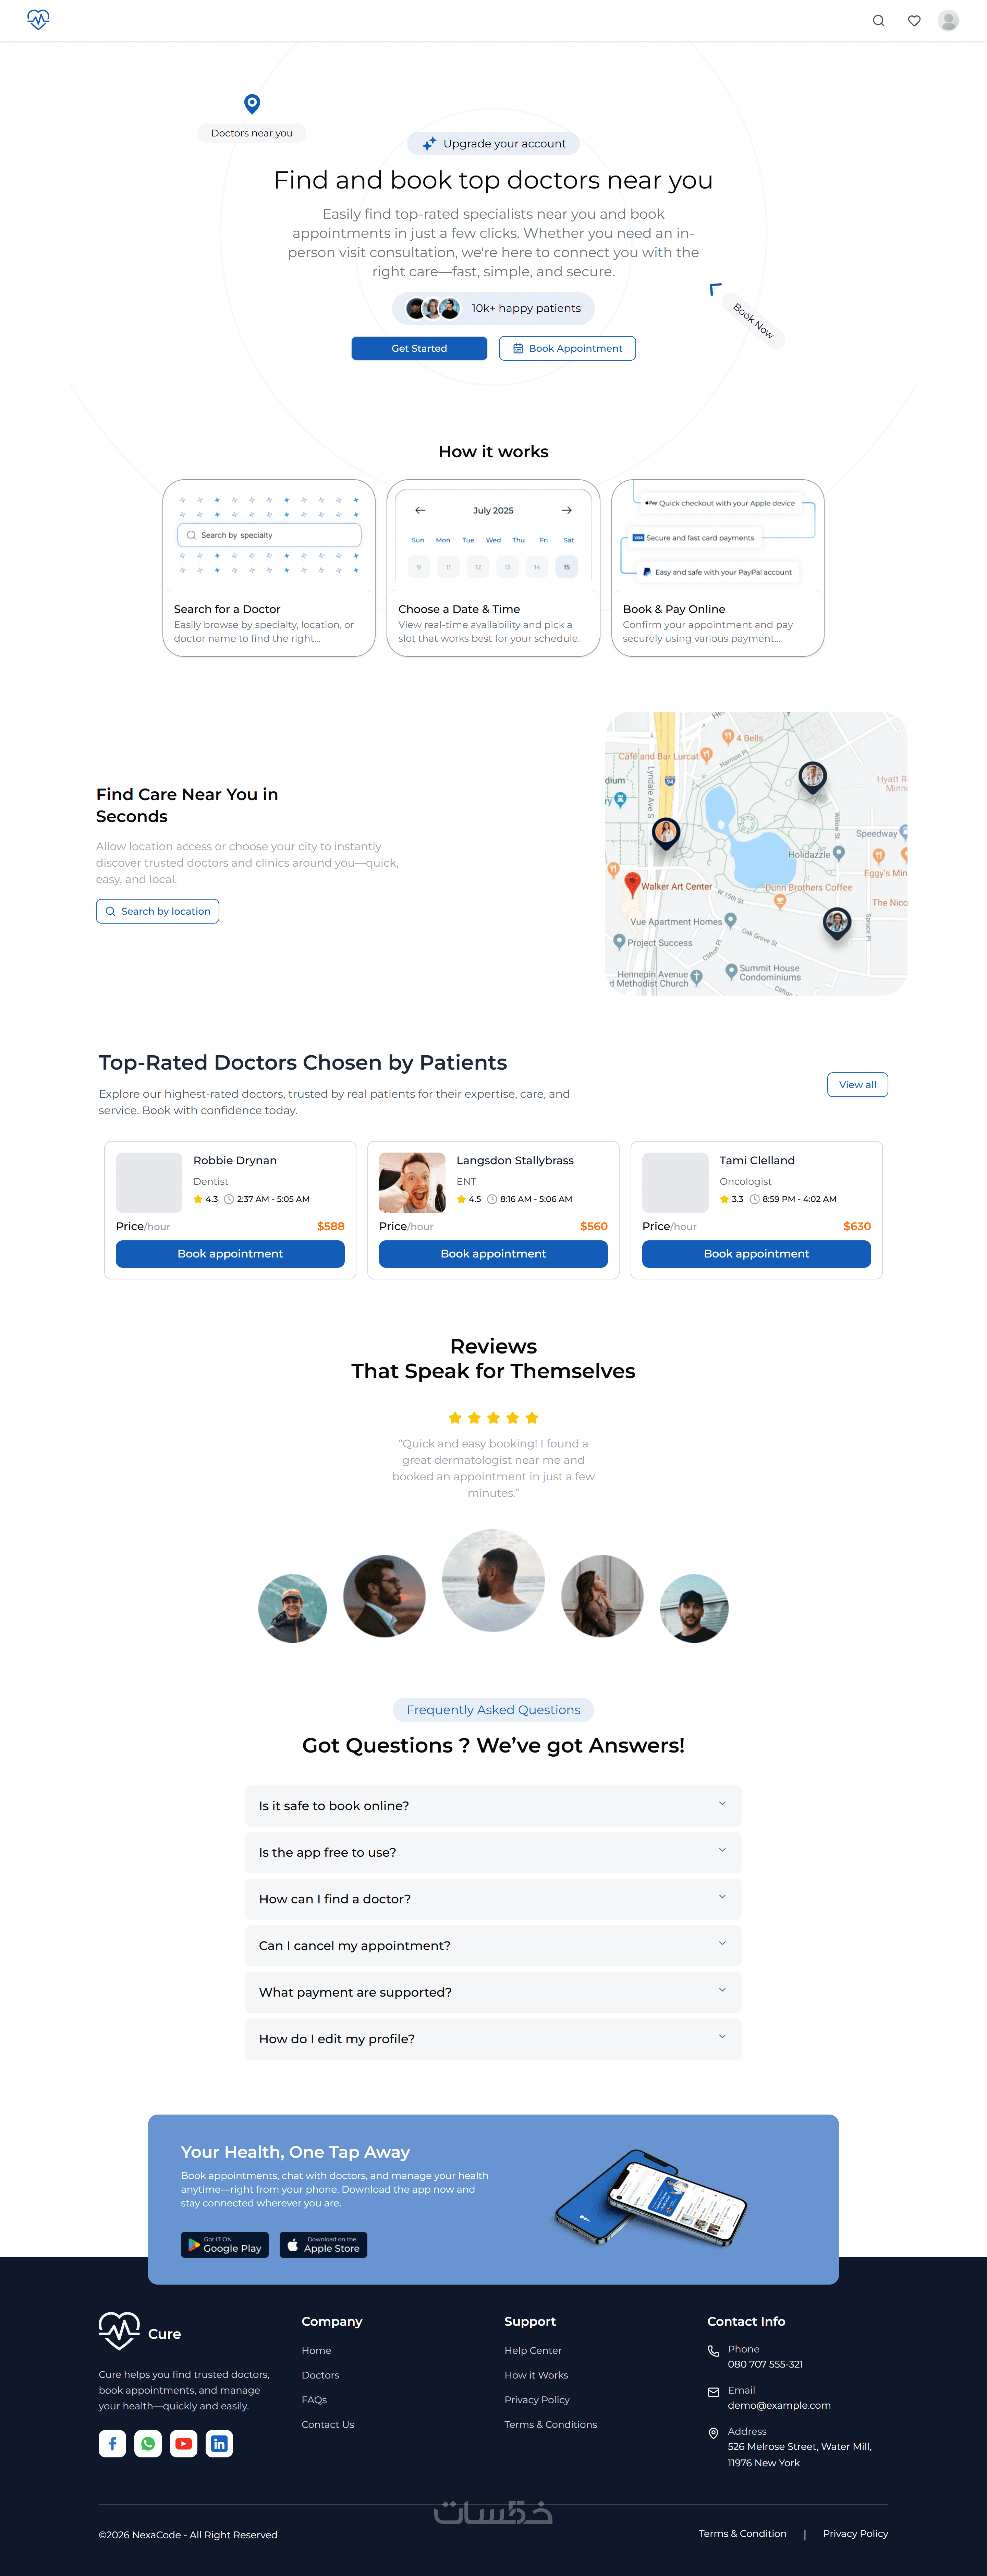The image size is (987, 2576).
Task: Expand "Can I cancel my appointment?" question
Action: 493,1945
